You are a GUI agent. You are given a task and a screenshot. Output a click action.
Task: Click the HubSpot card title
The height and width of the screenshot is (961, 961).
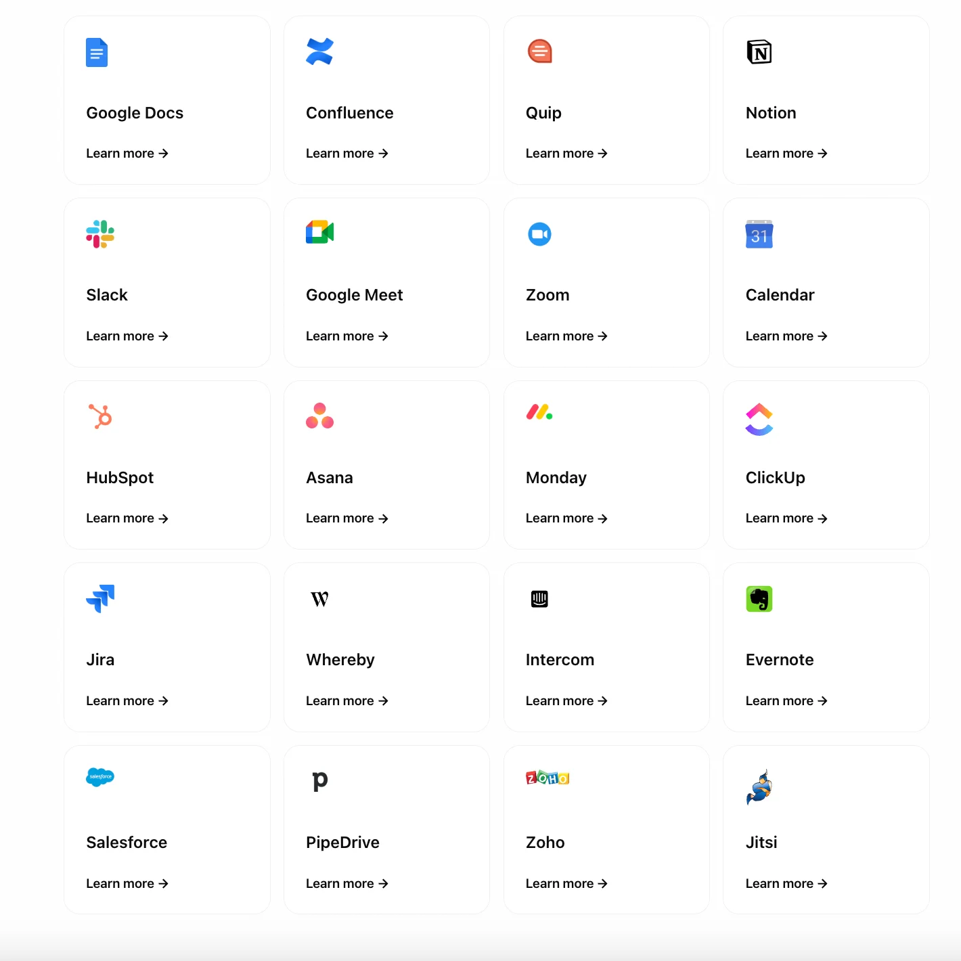click(120, 478)
